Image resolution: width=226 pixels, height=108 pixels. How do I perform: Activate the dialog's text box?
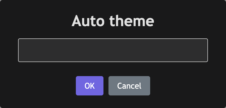click(113, 50)
